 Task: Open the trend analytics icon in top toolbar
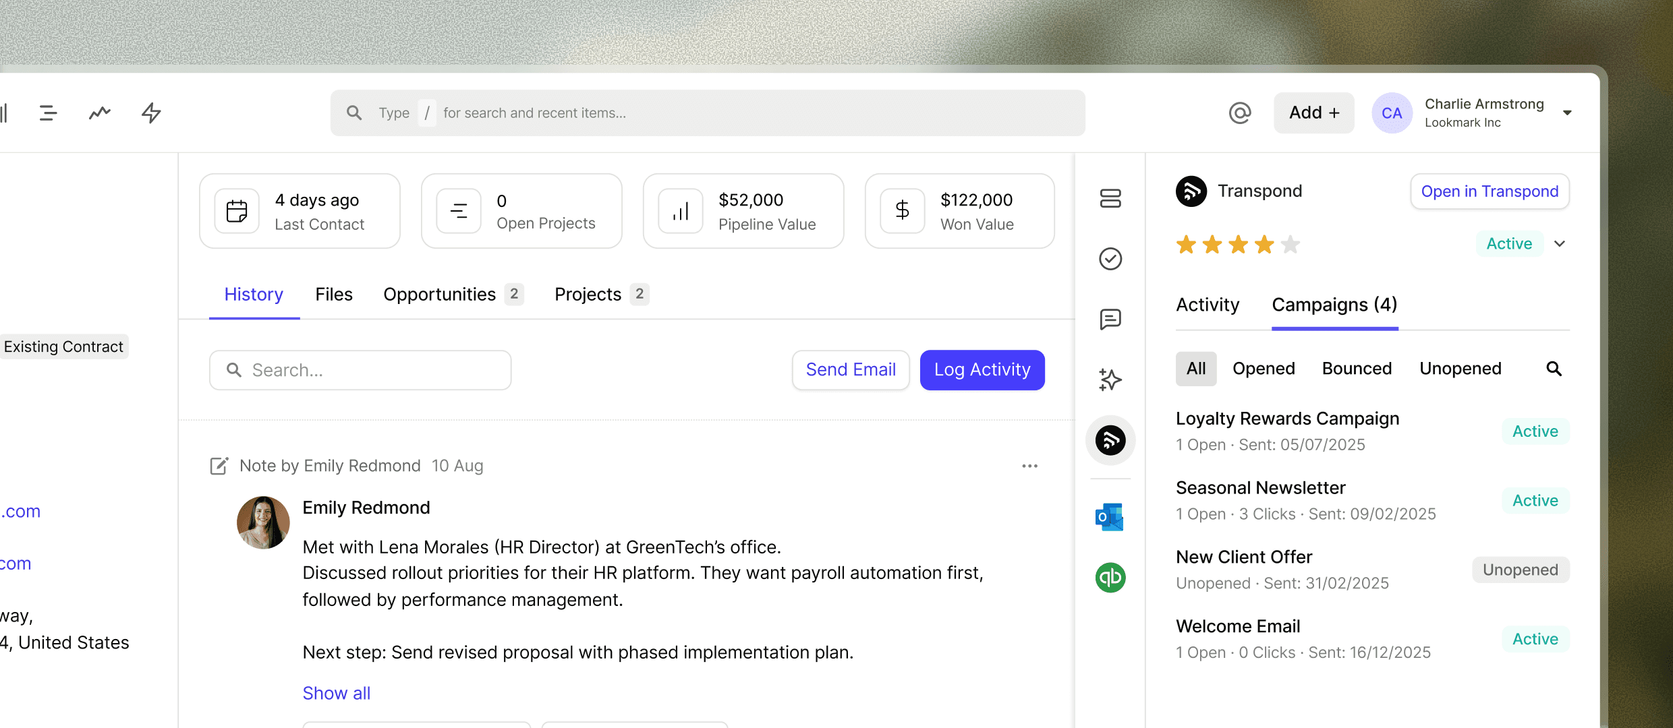click(x=98, y=113)
